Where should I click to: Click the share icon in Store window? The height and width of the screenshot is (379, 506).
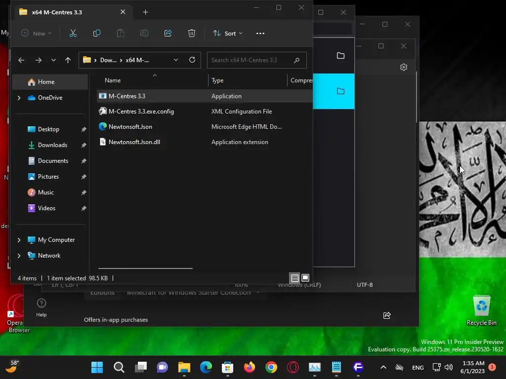click(387, 315)
